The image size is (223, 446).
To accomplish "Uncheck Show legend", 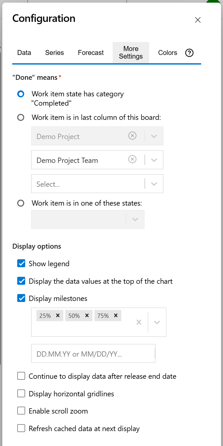I will 21,263.
